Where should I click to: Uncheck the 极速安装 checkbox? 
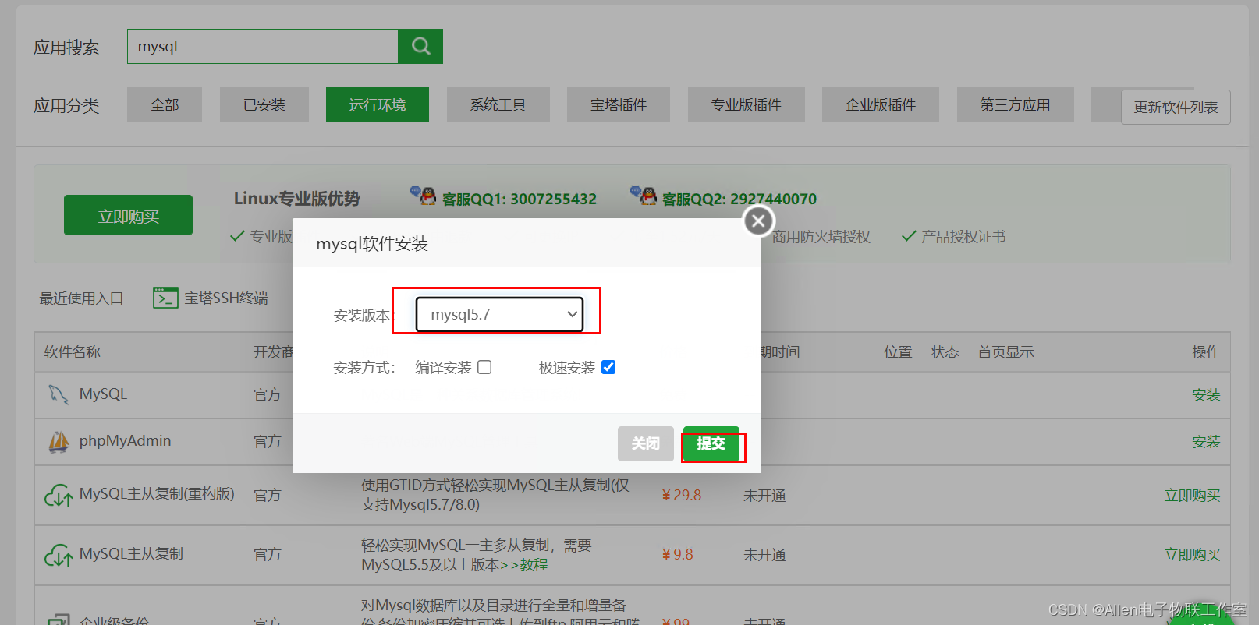[608, 367]
